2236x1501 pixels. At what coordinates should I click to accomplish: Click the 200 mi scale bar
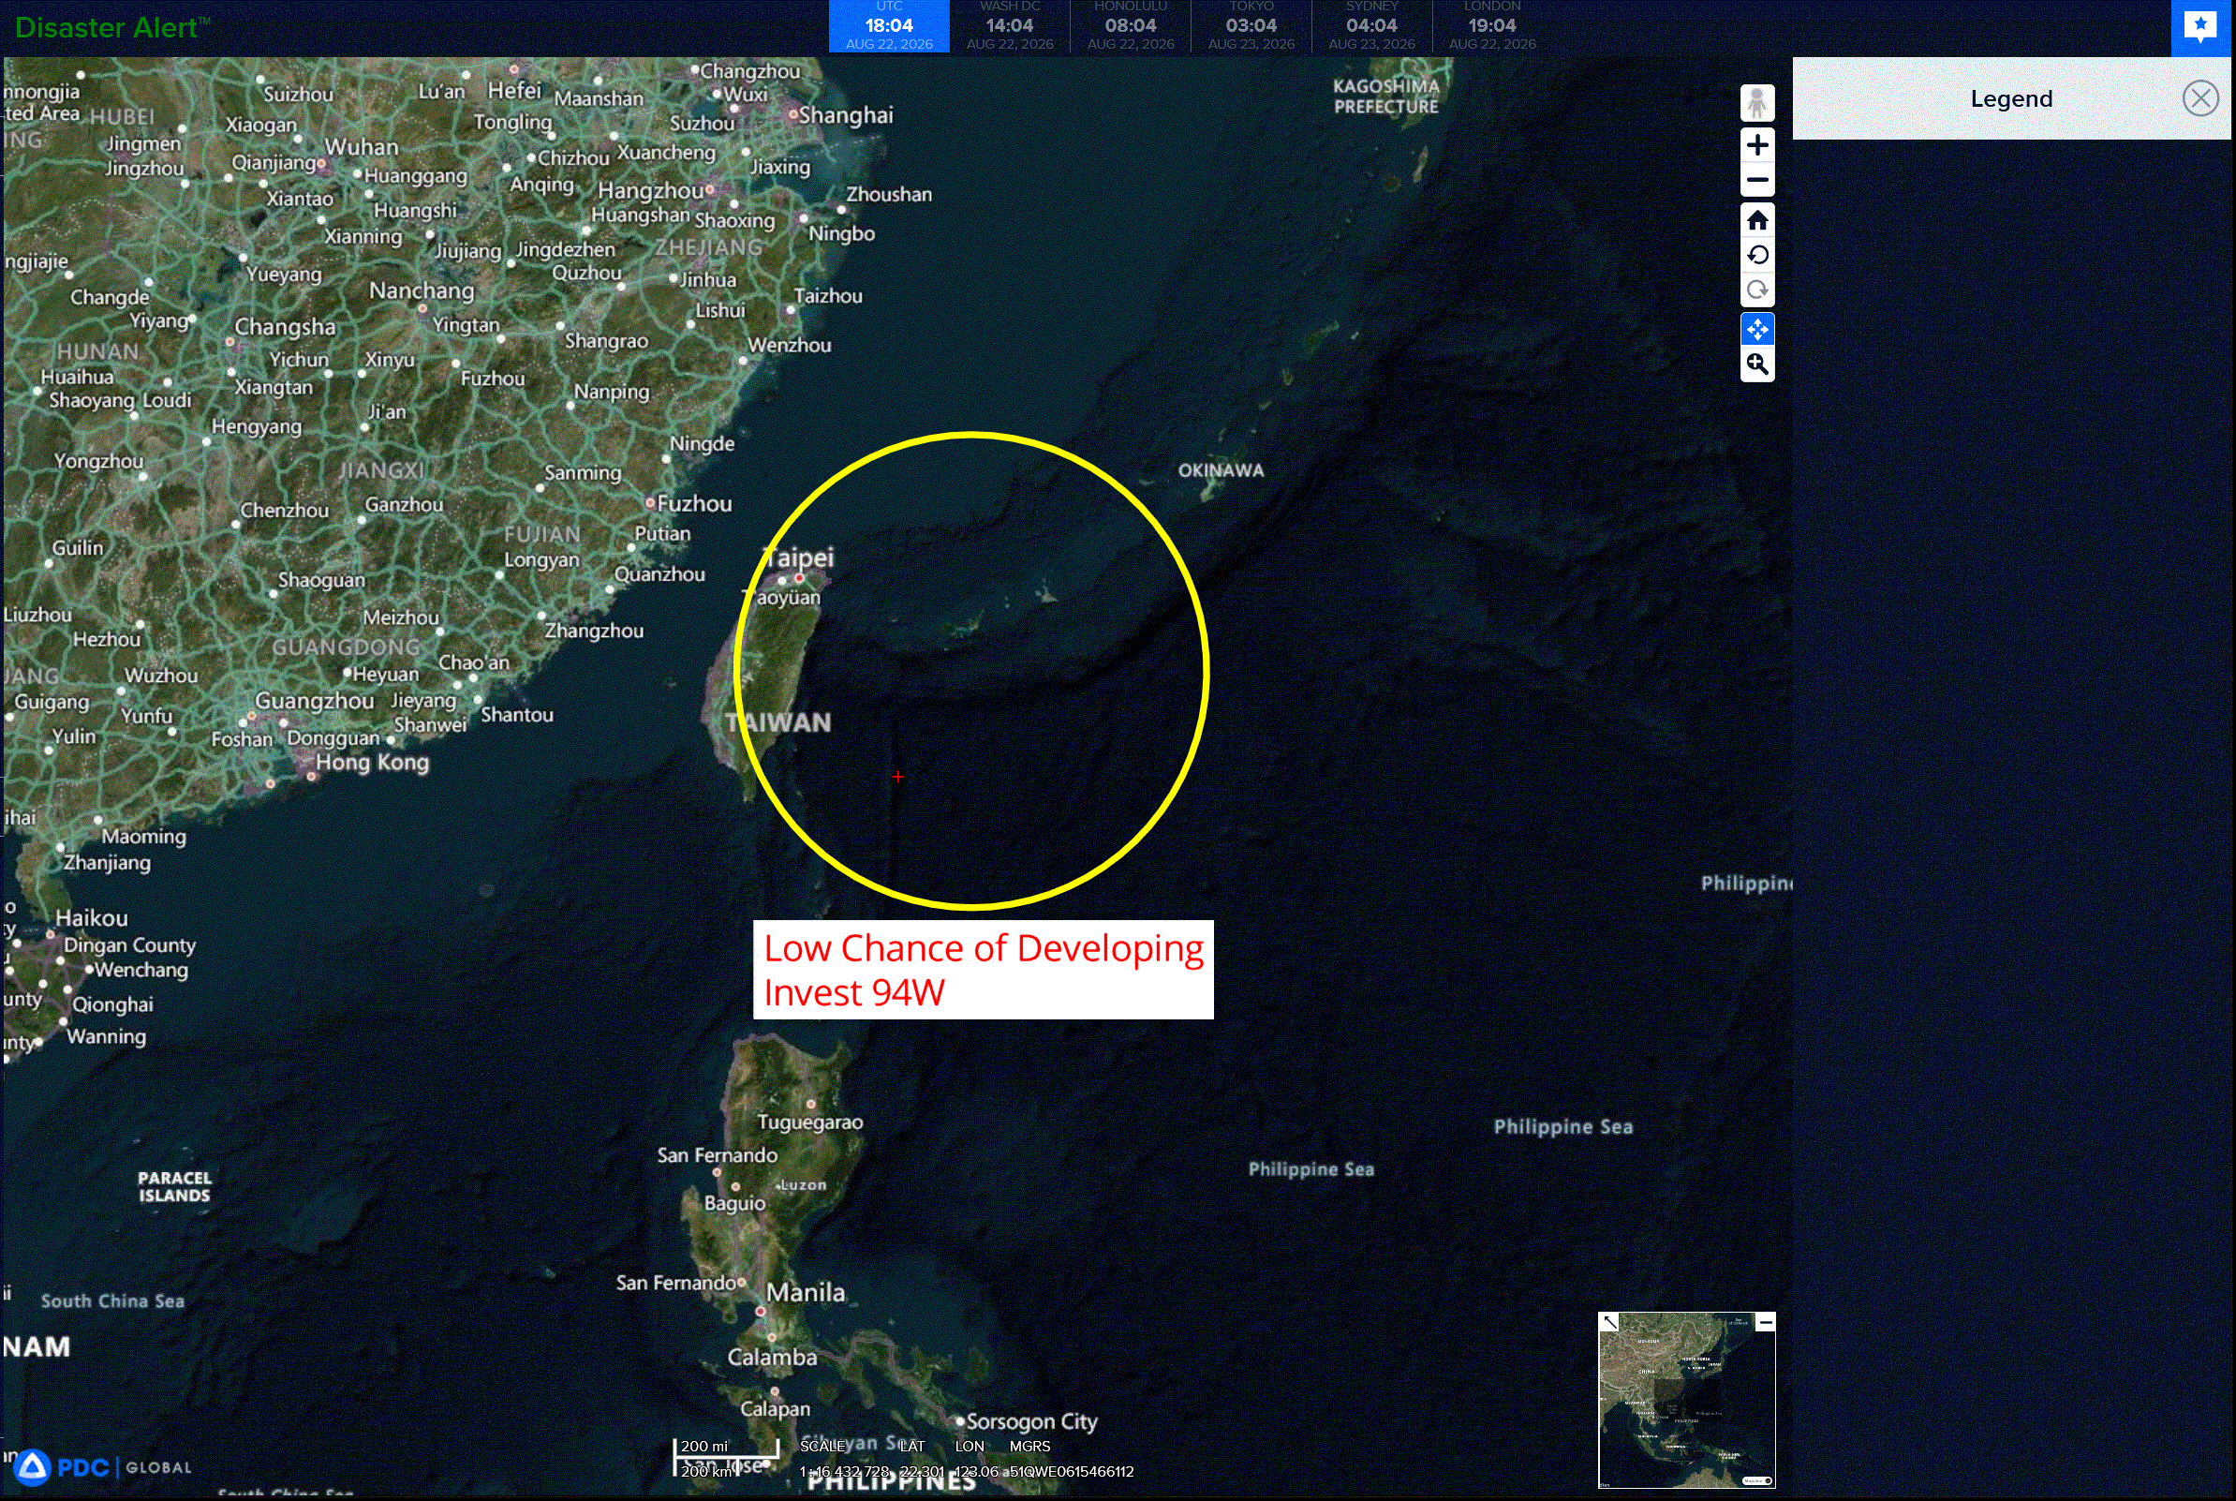[x=726, y=1447]
